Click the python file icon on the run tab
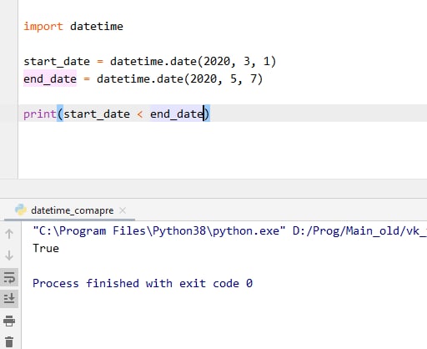427x349 pixels. pyautogui.click(x=21, y=210)
